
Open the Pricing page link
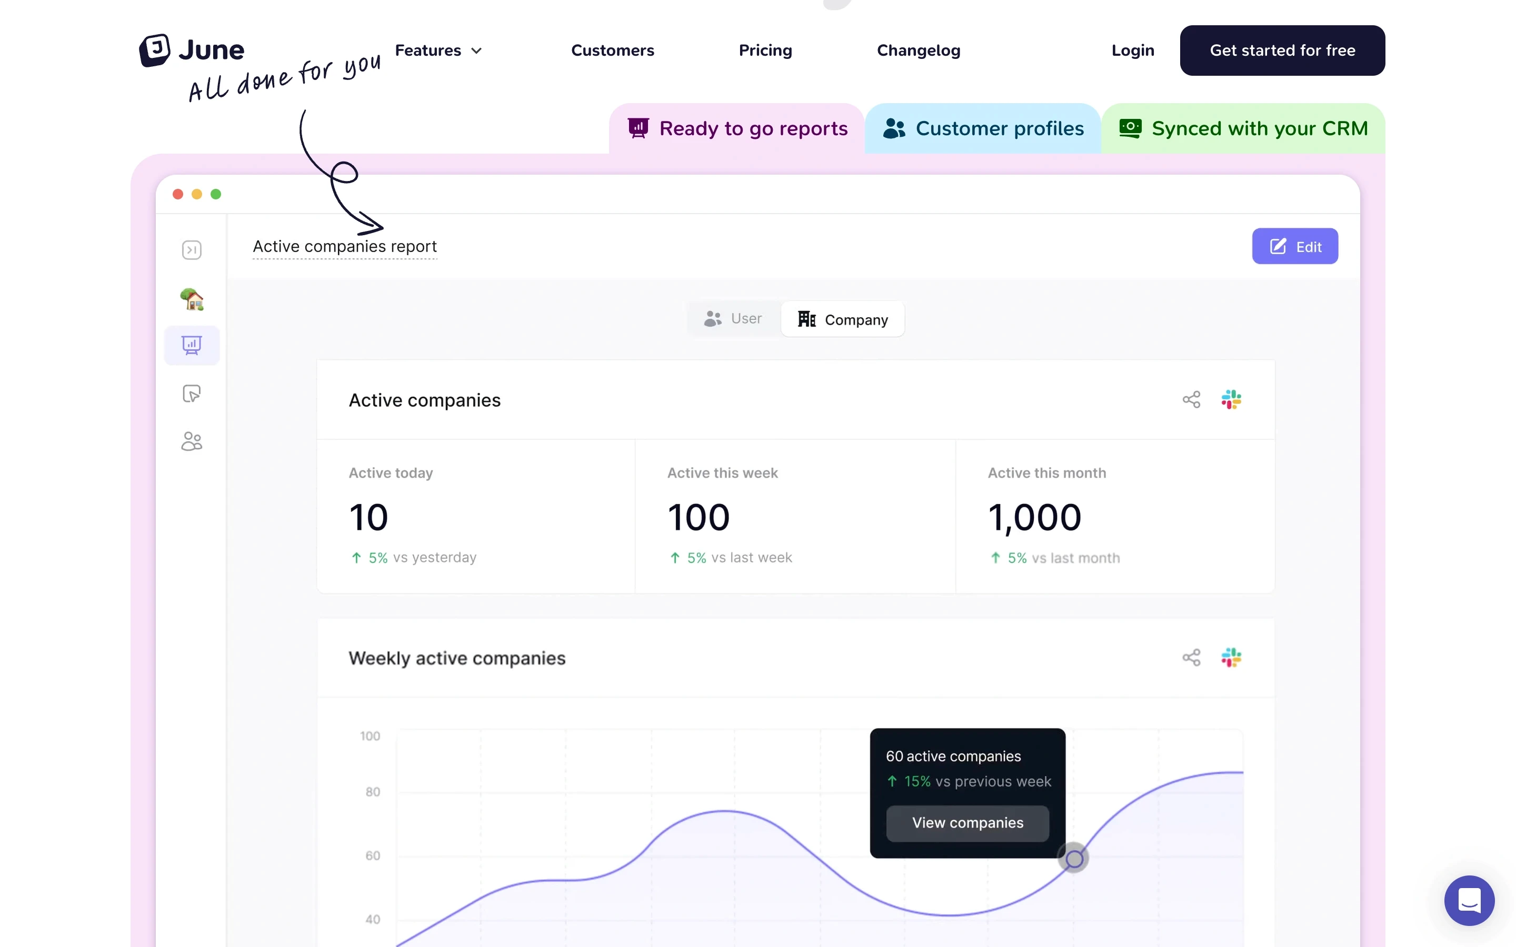765,50
